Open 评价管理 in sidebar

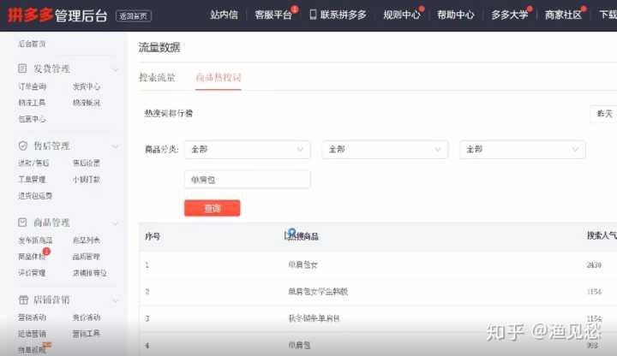pos(32,273)
